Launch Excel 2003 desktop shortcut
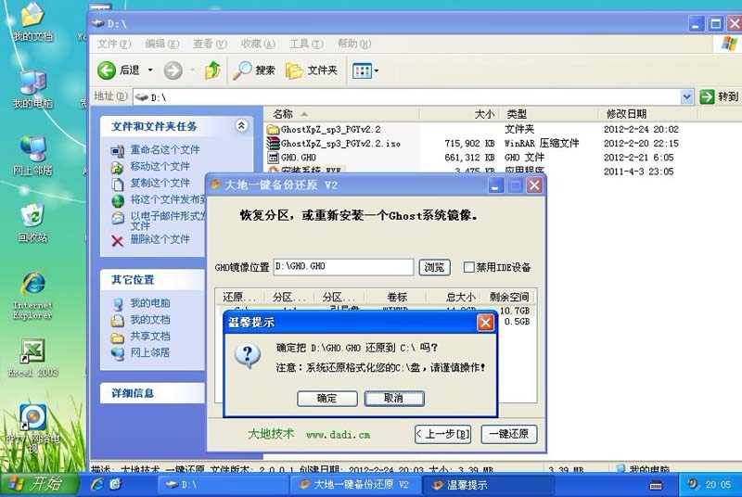The height and width of the screenshot is (497, 742). tap(32, 358)
